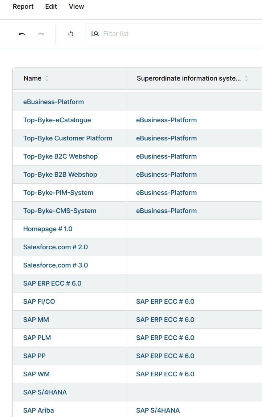Sort by the Name column arrows
Viewport: 262px width, 417px height.
[x=47, y=78]
